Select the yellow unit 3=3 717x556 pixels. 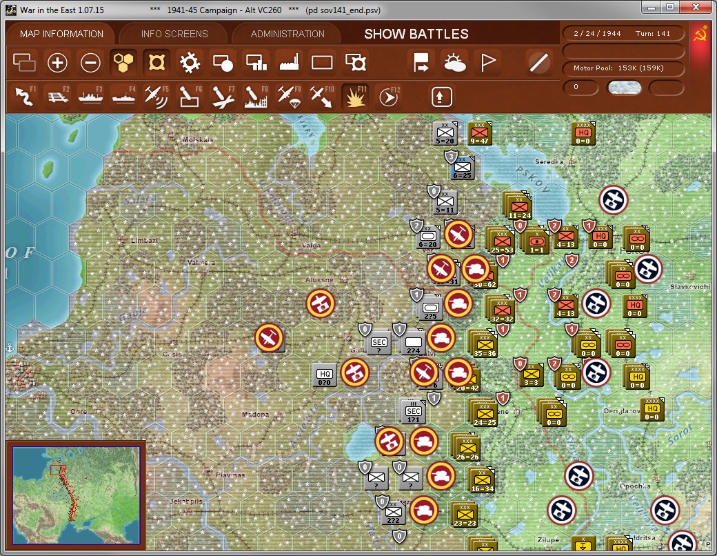(531, 375)
